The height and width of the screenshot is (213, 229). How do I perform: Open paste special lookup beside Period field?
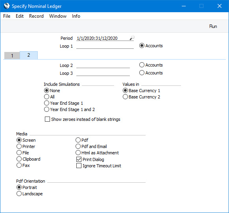[132, 38]
